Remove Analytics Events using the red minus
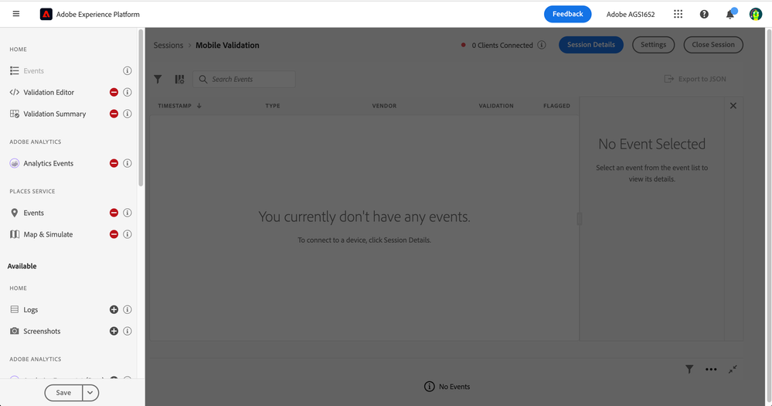772x406 pixels. (114, 163)
